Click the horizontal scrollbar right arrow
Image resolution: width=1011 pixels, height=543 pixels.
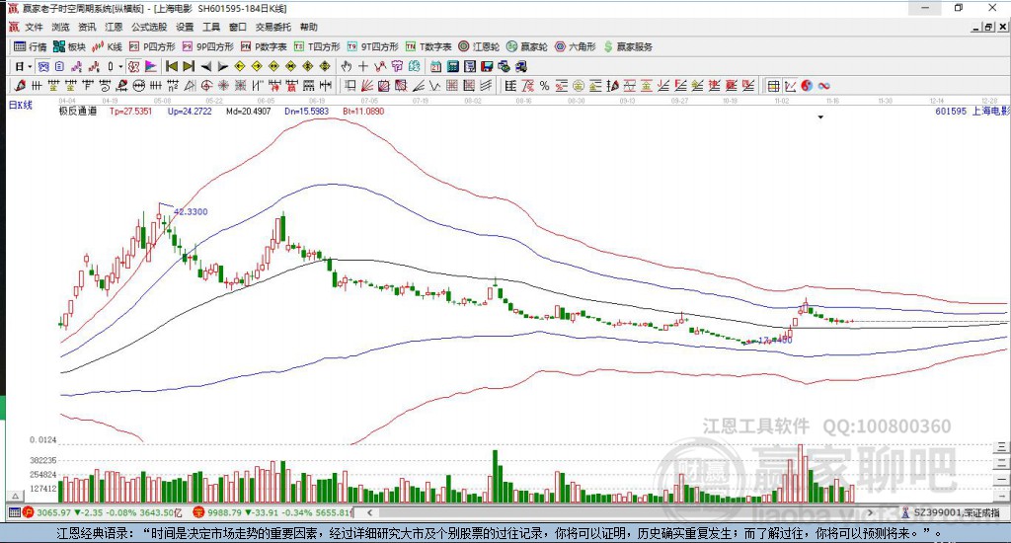tap(871, 512)
